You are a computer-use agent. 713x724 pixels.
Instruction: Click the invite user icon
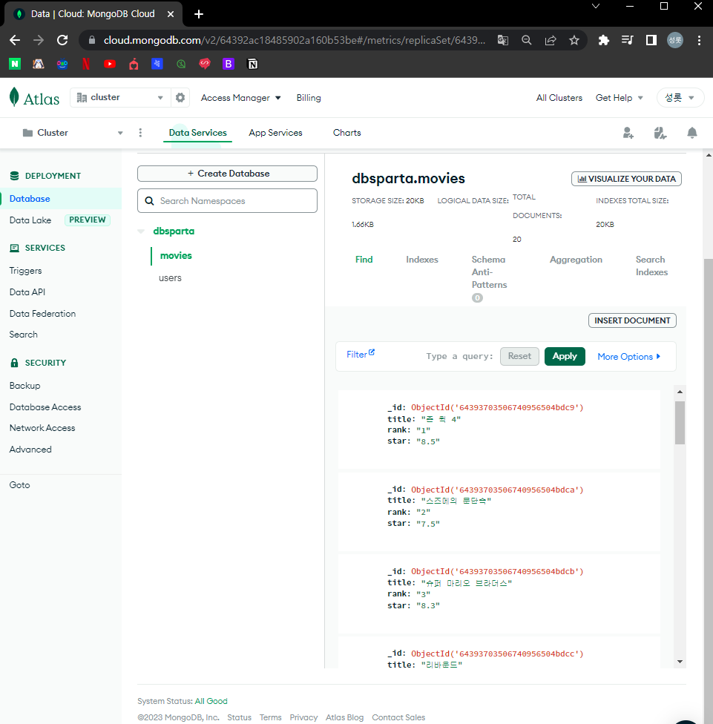coord(628,133)
